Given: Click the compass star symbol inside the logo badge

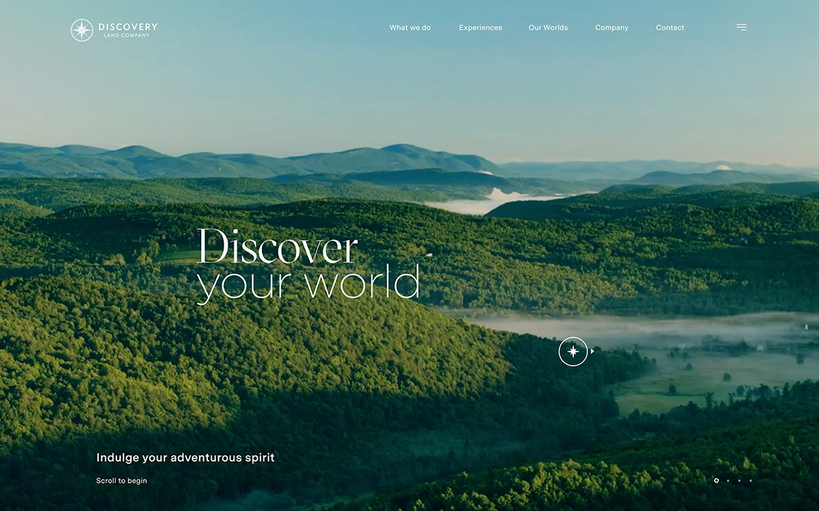Looking at the screenshot, I should coord(81,29).
